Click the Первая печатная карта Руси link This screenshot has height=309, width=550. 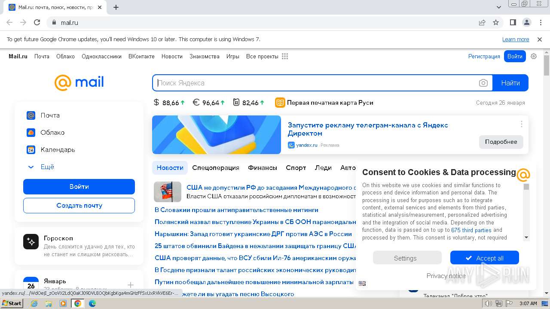point(330,103)
